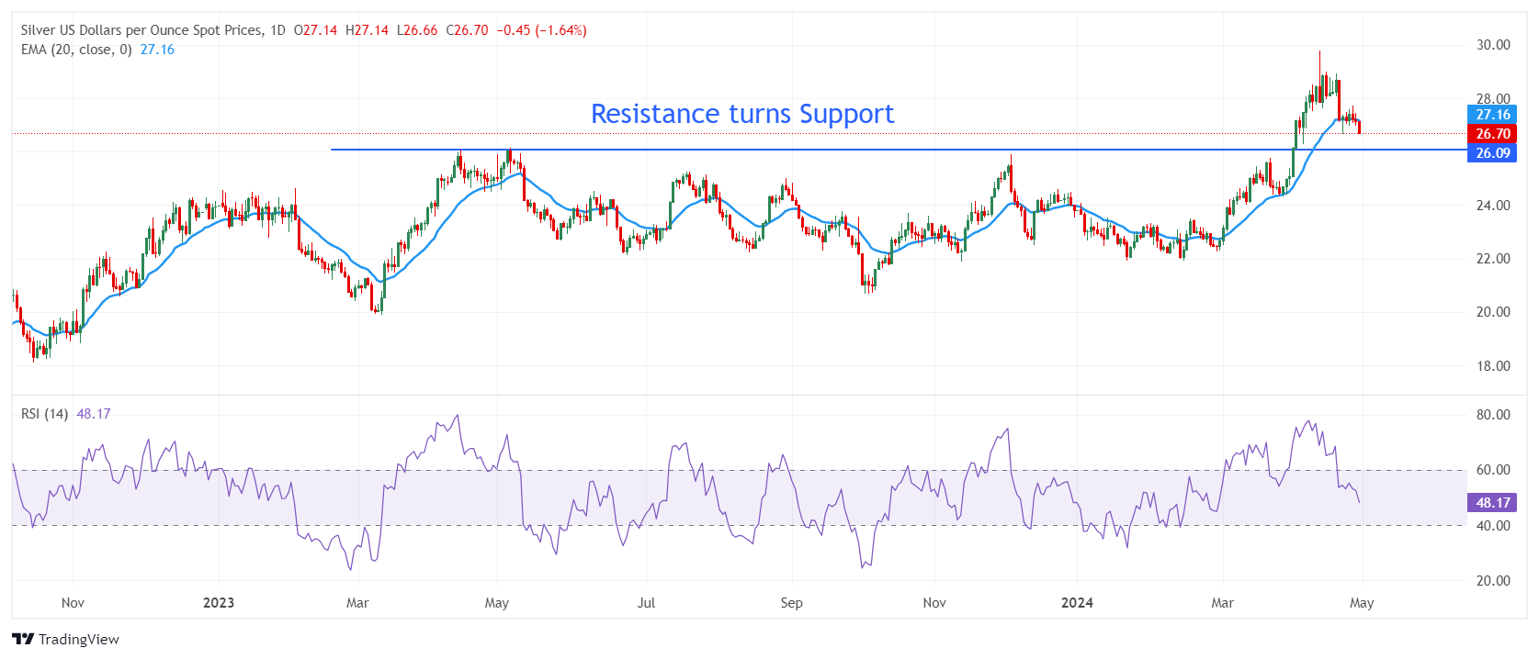Viewport: 1539px width, 659px height.
Task: Click the 30.00 label on the price scale
Action: (x=1492, y=45)
